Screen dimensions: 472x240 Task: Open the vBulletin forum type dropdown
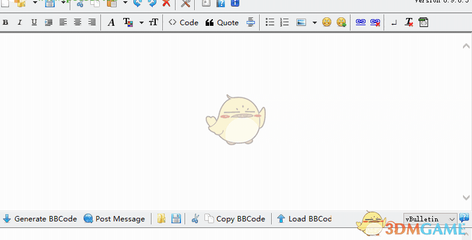[430, 219]
